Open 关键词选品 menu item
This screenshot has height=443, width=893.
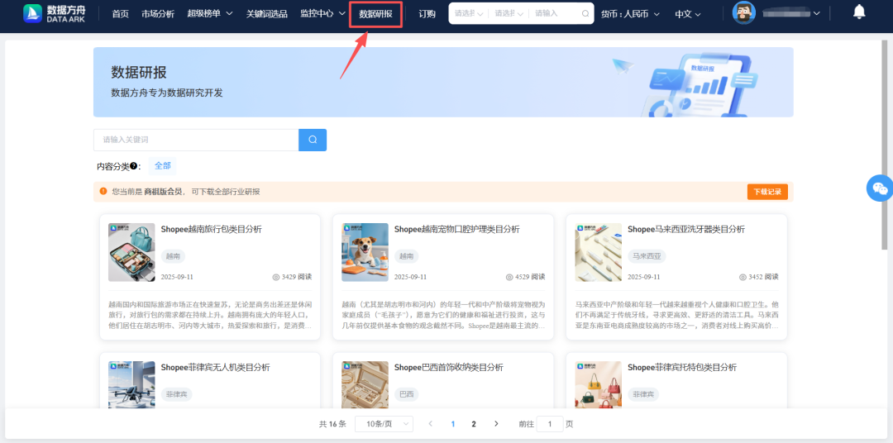click(266, 14)
